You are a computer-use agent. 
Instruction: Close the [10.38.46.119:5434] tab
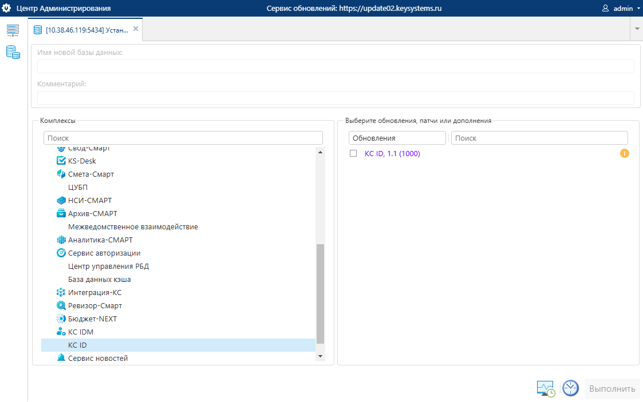[x=136, y=29]
